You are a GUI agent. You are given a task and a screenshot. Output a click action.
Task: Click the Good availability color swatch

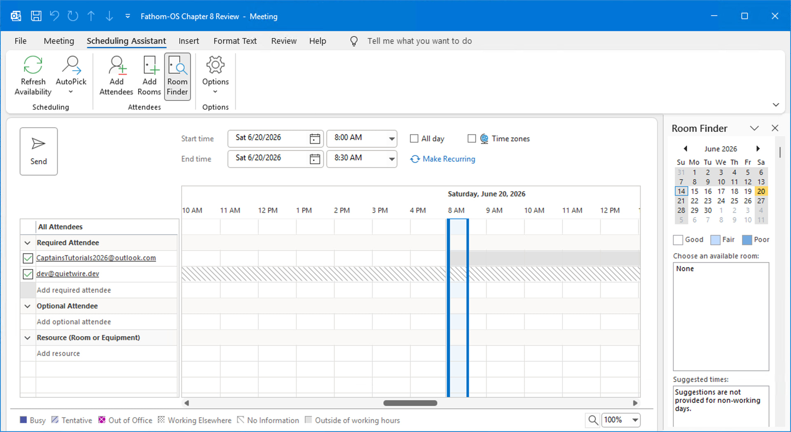click(x=678, y=240)
